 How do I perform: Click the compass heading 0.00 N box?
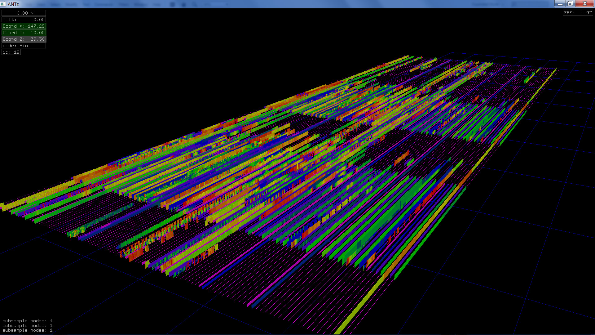pos(24,13)
